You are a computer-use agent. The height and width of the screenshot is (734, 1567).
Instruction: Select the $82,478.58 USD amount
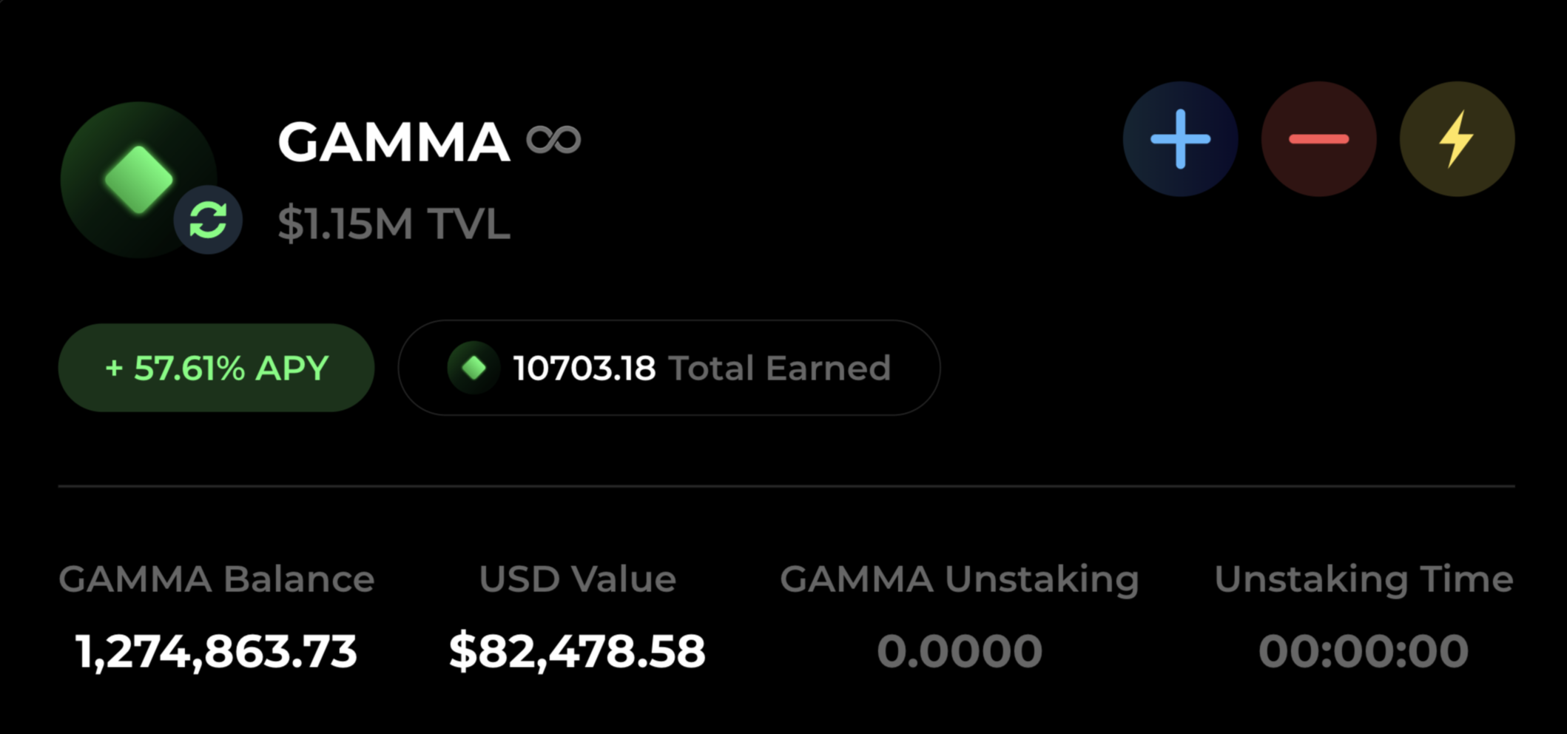[x=577, y=651]
